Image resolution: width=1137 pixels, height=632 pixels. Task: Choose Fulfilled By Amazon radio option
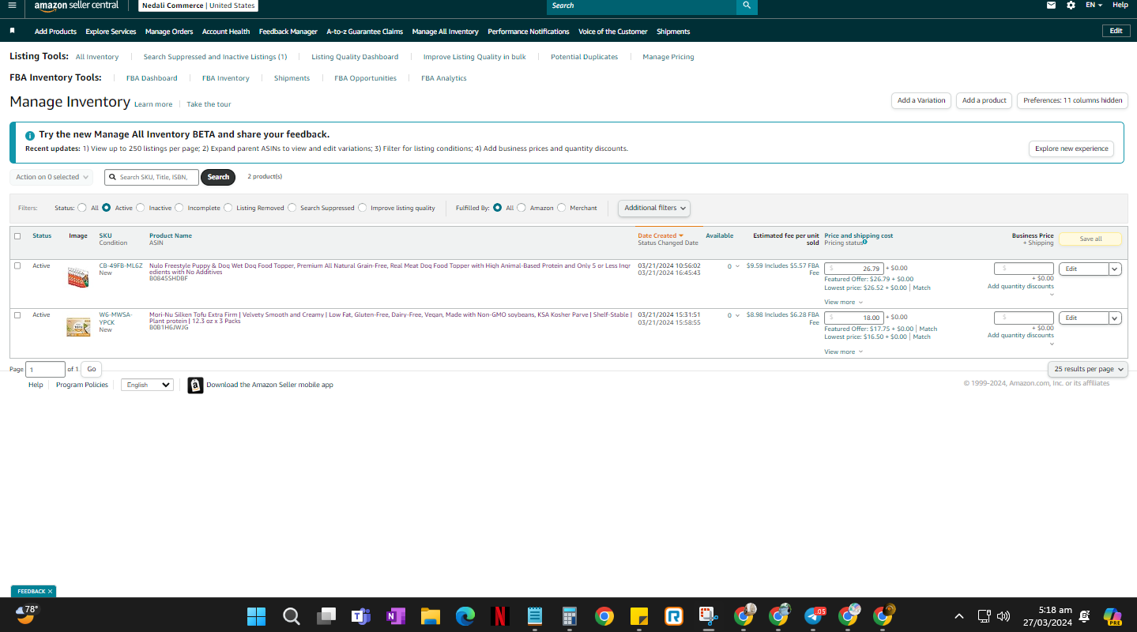521,208
